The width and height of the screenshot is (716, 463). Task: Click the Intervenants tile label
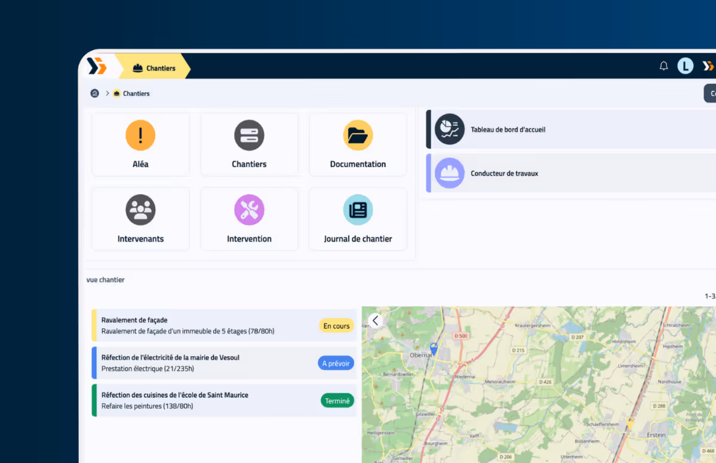[140, 239]
